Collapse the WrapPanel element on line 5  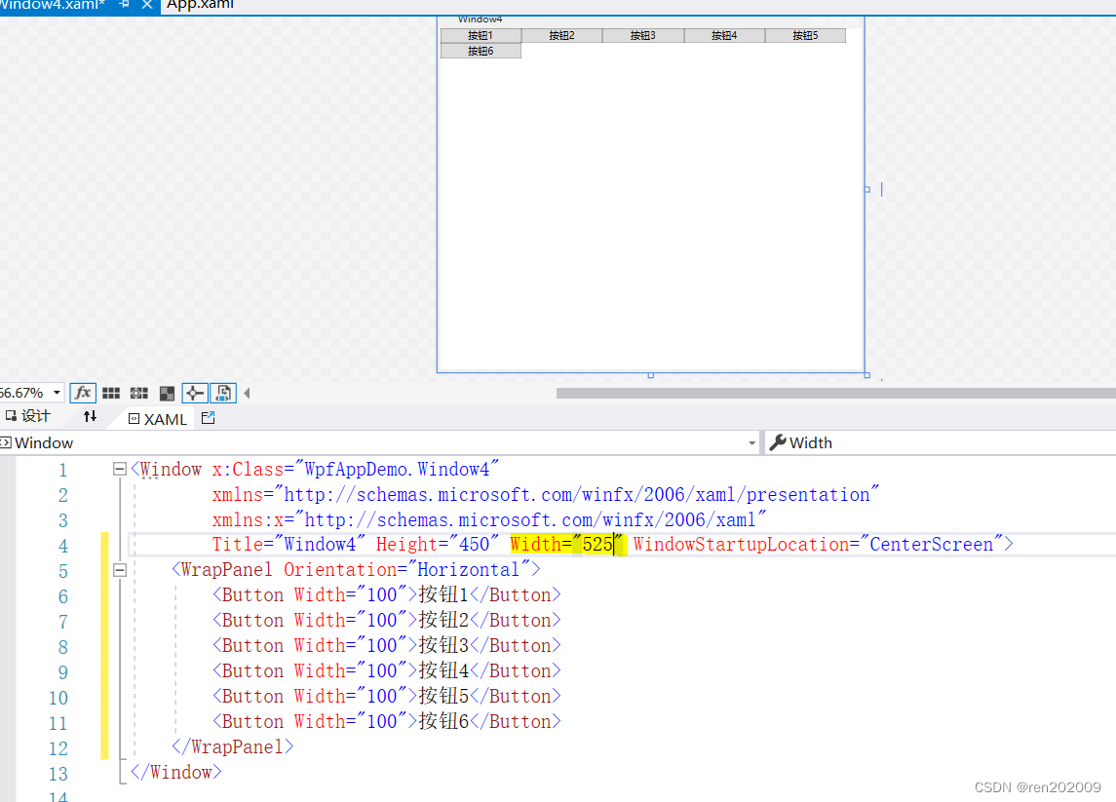(x=118, y=568)
